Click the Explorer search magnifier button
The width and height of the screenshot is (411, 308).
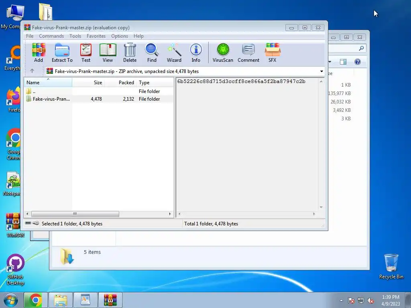pos(361,48)
